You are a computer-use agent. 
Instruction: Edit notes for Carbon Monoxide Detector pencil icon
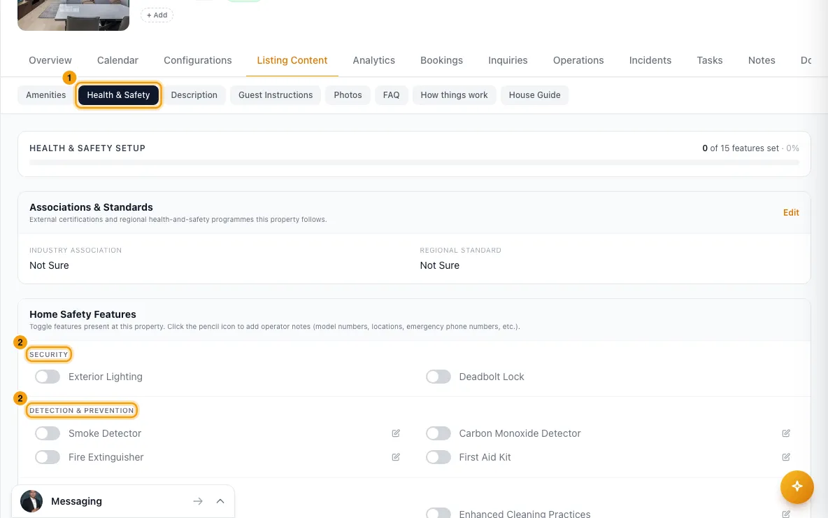point(786,433)
